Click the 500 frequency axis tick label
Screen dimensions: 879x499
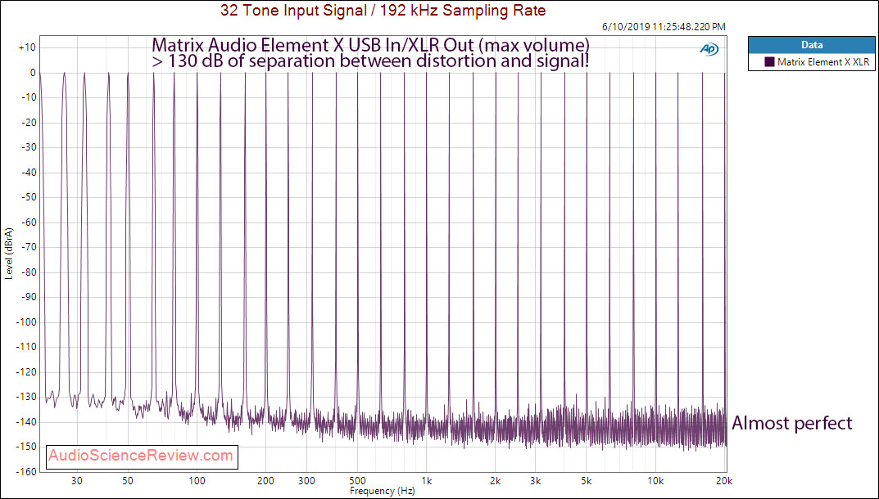tap(357, 480)
